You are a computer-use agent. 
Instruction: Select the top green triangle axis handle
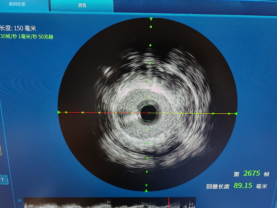click(x=151, y=19)
